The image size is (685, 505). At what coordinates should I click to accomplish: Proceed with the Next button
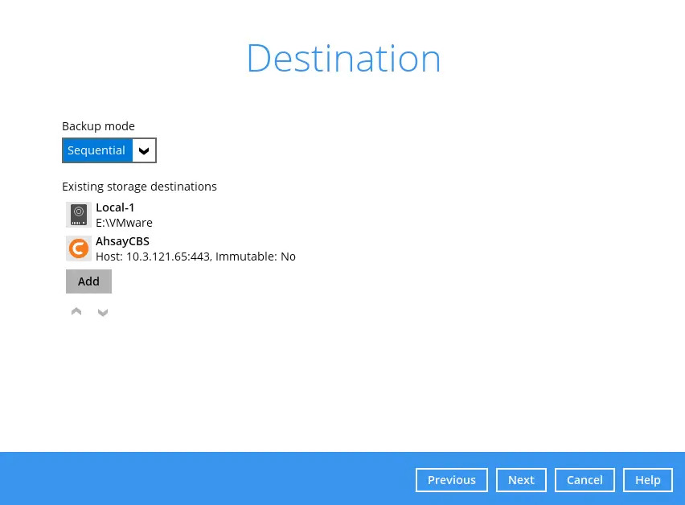[521, 480]
